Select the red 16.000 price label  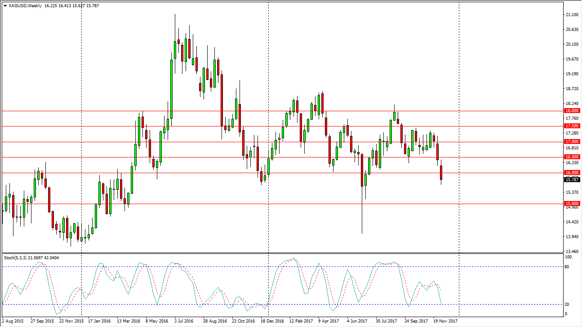(x=572, y=173)
